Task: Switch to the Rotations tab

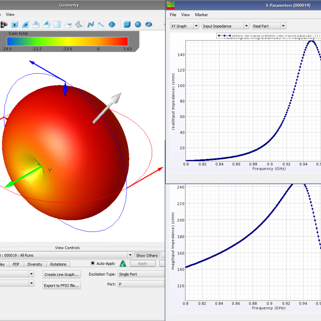Action: pos(58,264)
